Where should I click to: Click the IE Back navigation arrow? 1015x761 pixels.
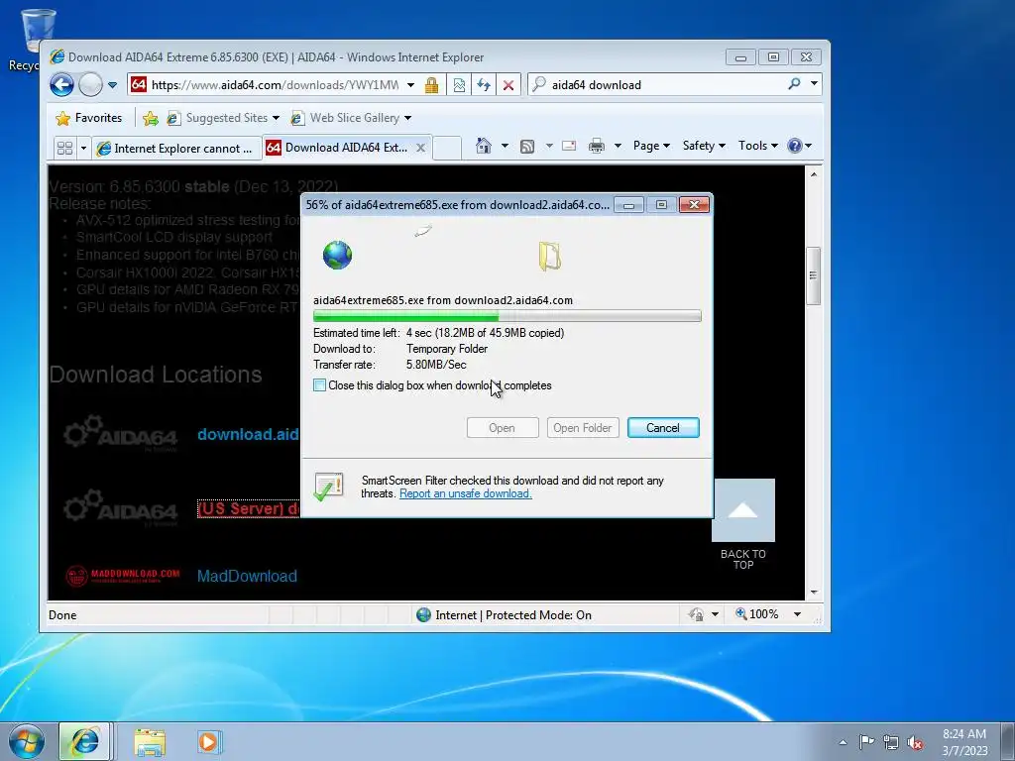pos(62,85)
